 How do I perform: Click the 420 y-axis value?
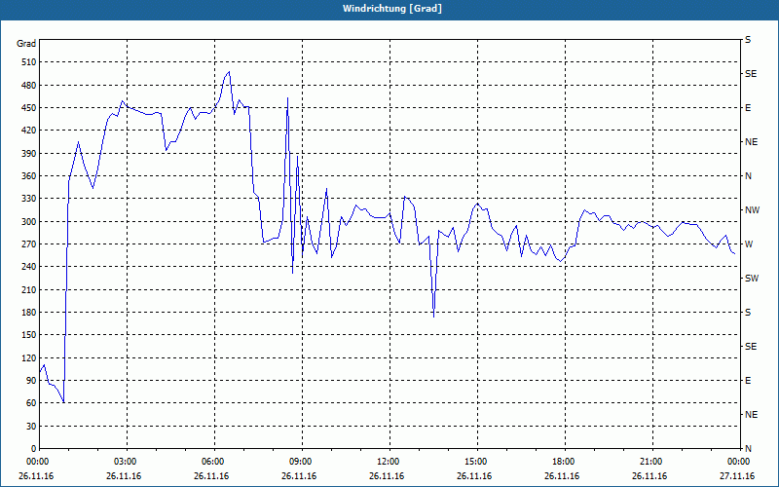(29, 131)
